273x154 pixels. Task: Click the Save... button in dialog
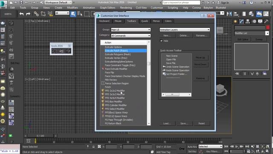tap(184, 124)
